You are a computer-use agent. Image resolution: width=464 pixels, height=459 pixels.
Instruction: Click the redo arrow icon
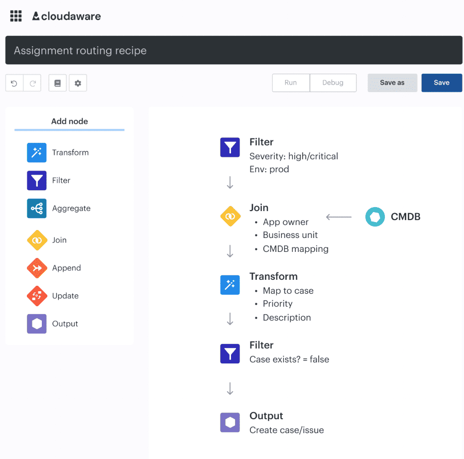point(32,83)
